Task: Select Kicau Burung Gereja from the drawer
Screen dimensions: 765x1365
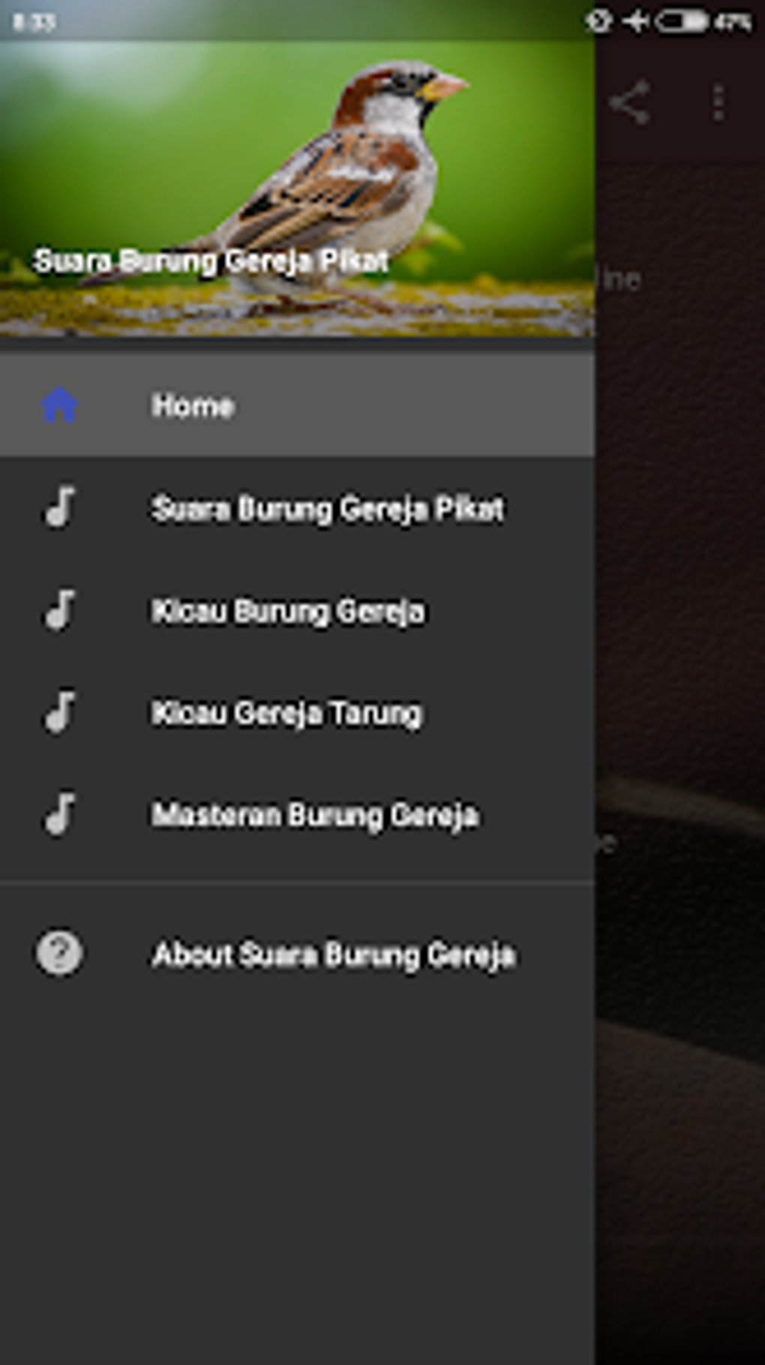Action: coord(288,611)
